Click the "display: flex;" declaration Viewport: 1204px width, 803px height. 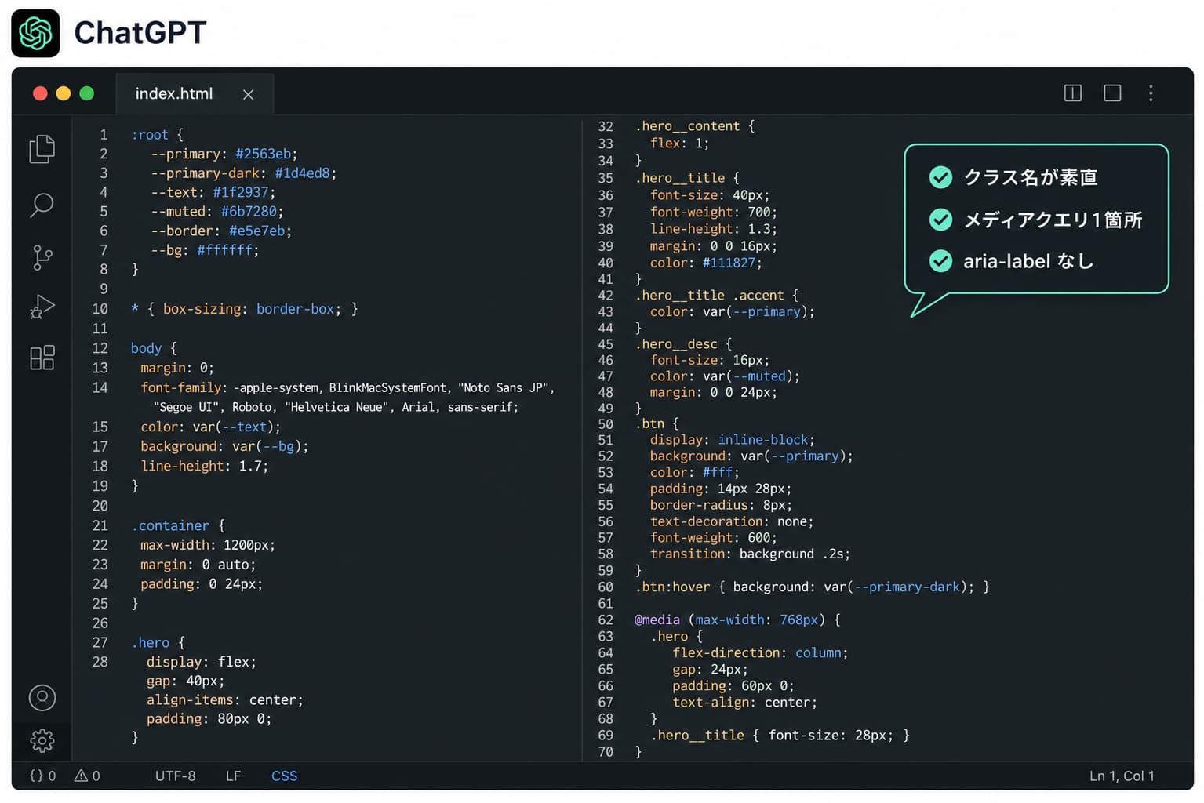click(201, 662)
